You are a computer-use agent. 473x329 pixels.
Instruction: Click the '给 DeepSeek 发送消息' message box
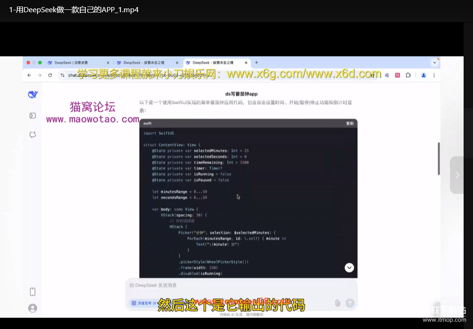click(241, 285)
